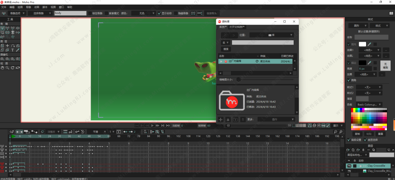Switch to the 打开文档资产 tab
Image resolution: width=395 pixels, height=180 pixels.
click(237, 27)
